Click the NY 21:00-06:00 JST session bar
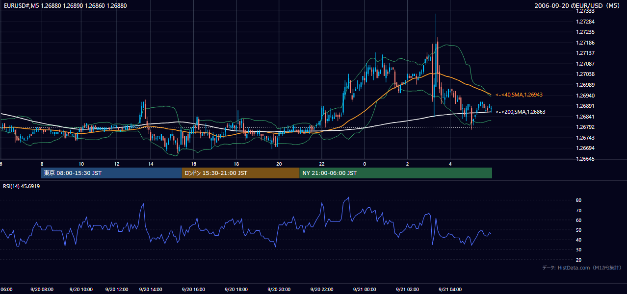Image resolution: width=627 pixels, height=294 pixels. (395, 173)
